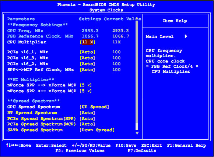The image size is (214, 157).
Task: Click the Item Help header
Action: [x=175, y=21]
